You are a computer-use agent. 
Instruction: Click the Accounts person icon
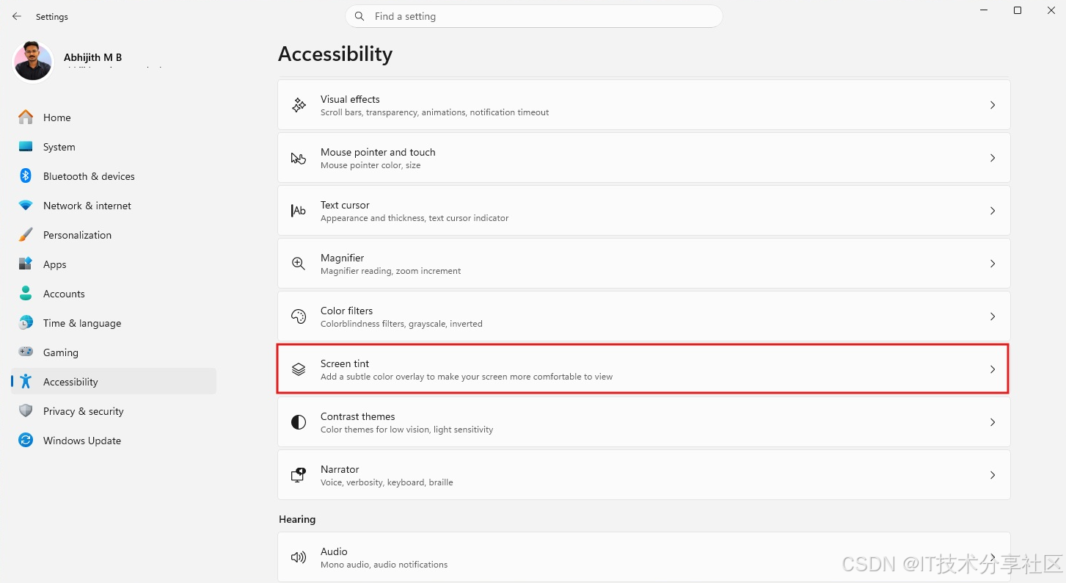click(x=26, y=293)
